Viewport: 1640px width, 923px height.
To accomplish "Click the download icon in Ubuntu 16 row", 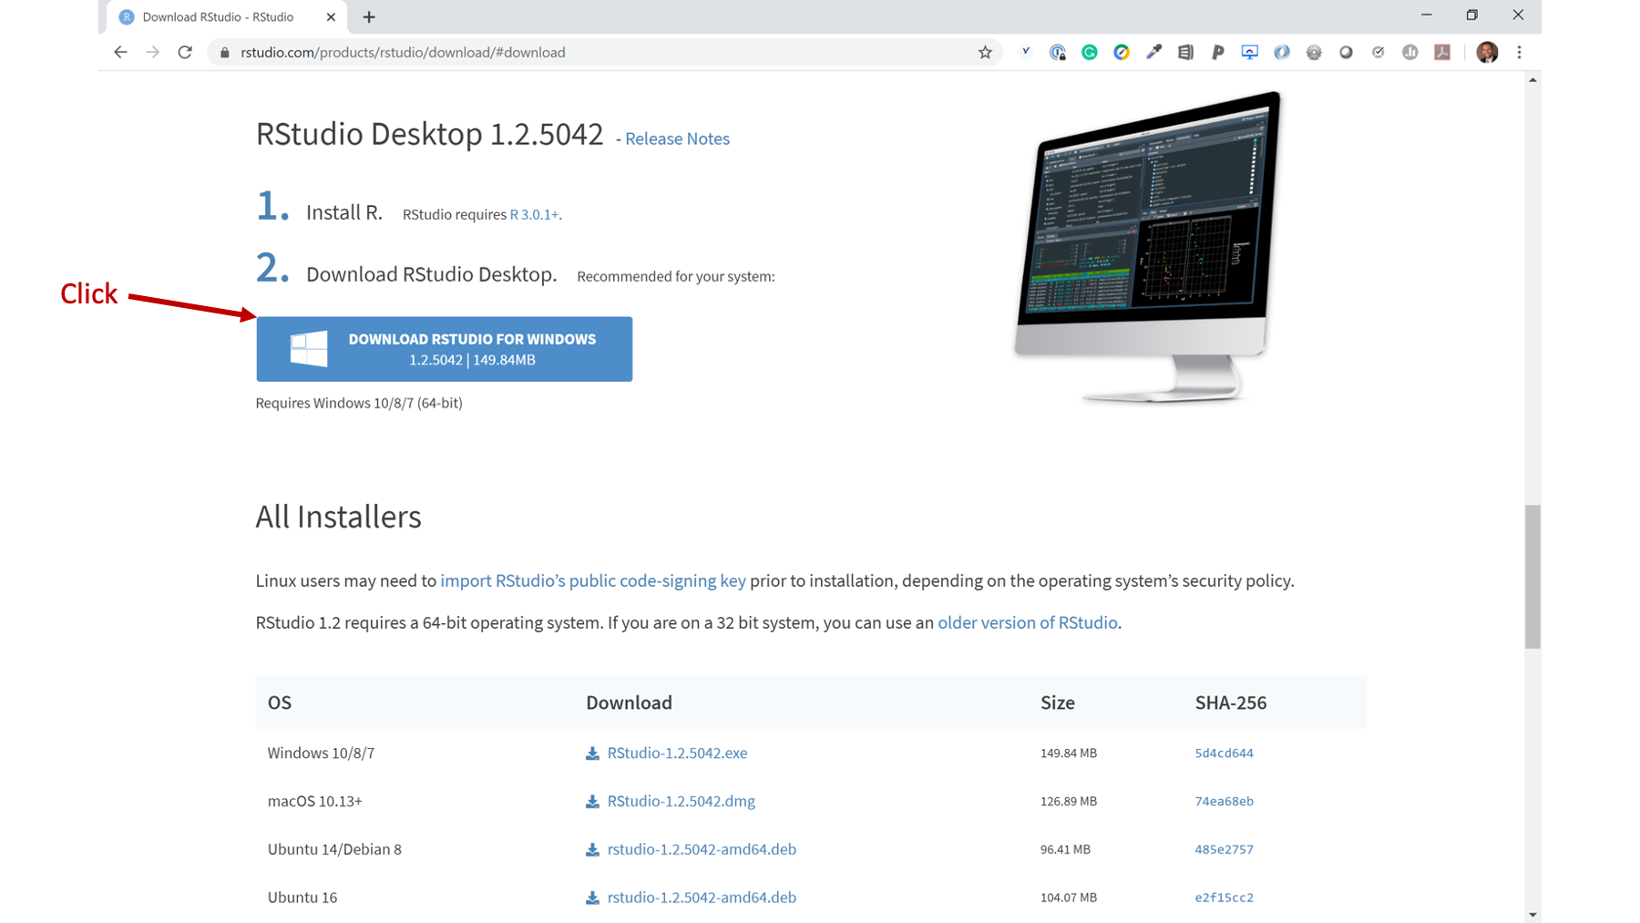I will click(x=592, y=898).
